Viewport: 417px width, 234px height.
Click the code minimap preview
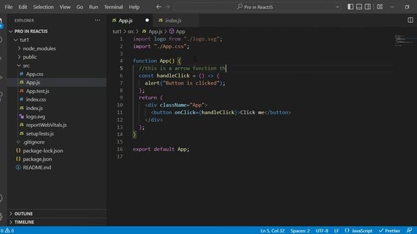(403, 40)
